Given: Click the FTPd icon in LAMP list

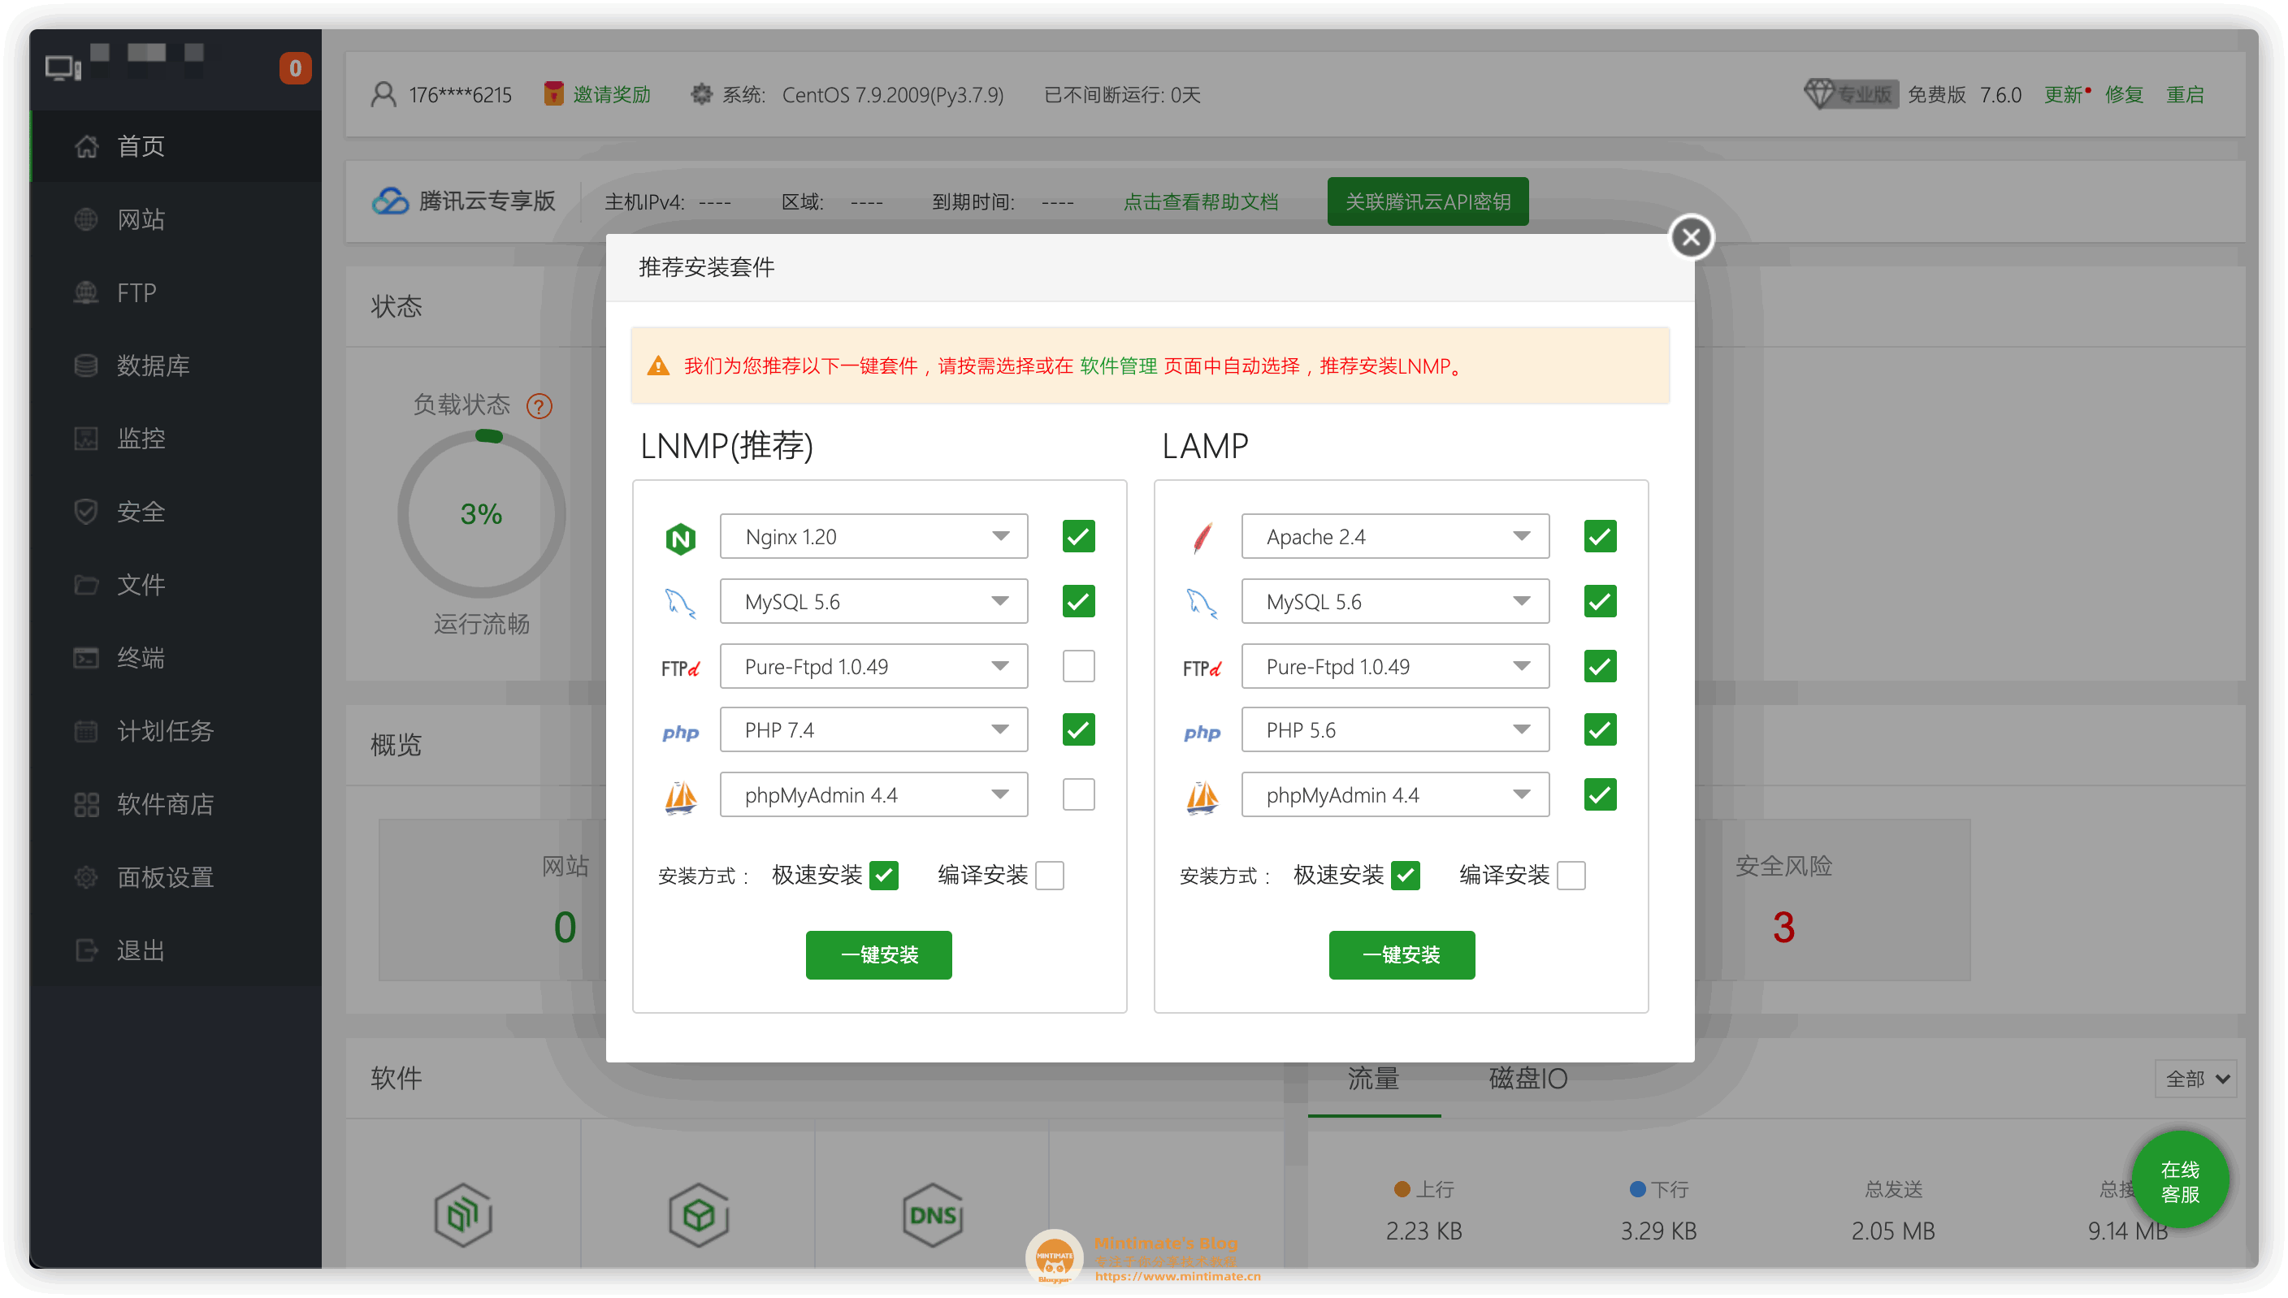Looking at the screenshot, I should [x=1202, y=668].
